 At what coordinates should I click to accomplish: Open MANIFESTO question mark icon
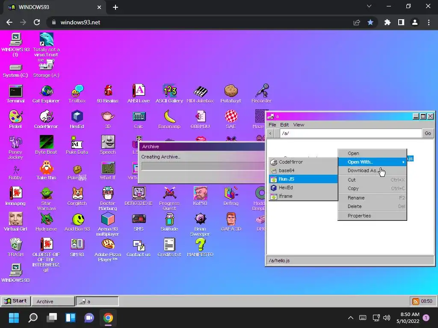coord(200,248)
